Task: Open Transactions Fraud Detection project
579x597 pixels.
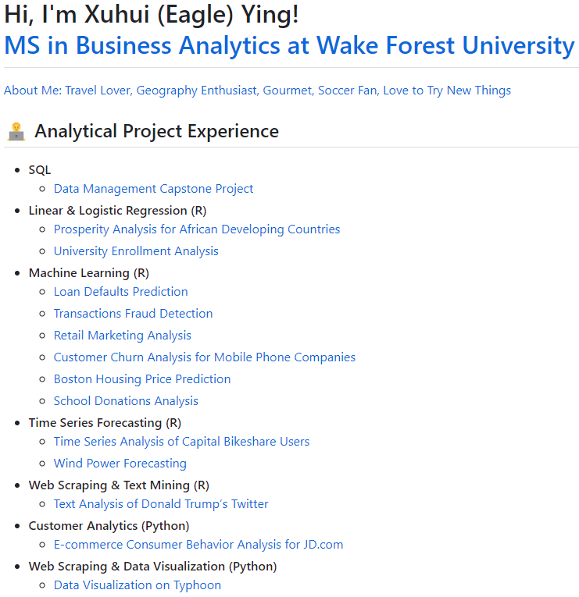Action: (x=133, y=314)
